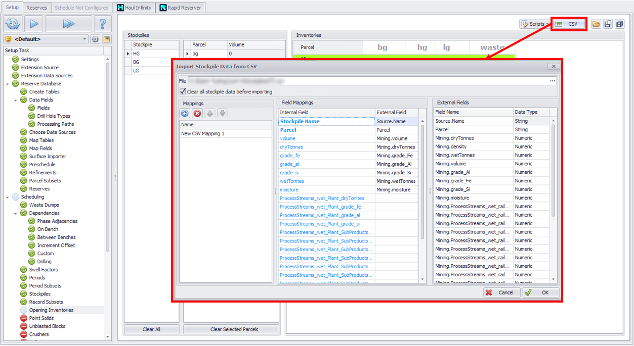Open the Waste Dumps setup task
This screenshot has width=634, height=346.
44,205
